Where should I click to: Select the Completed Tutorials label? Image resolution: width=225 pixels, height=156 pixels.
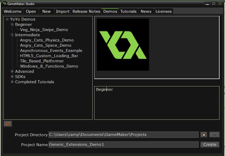coord(34,82)
